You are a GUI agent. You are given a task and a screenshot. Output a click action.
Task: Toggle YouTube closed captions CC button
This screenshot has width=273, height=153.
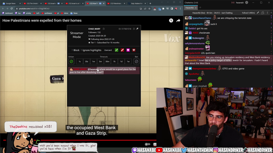click(x=154, y=144)
